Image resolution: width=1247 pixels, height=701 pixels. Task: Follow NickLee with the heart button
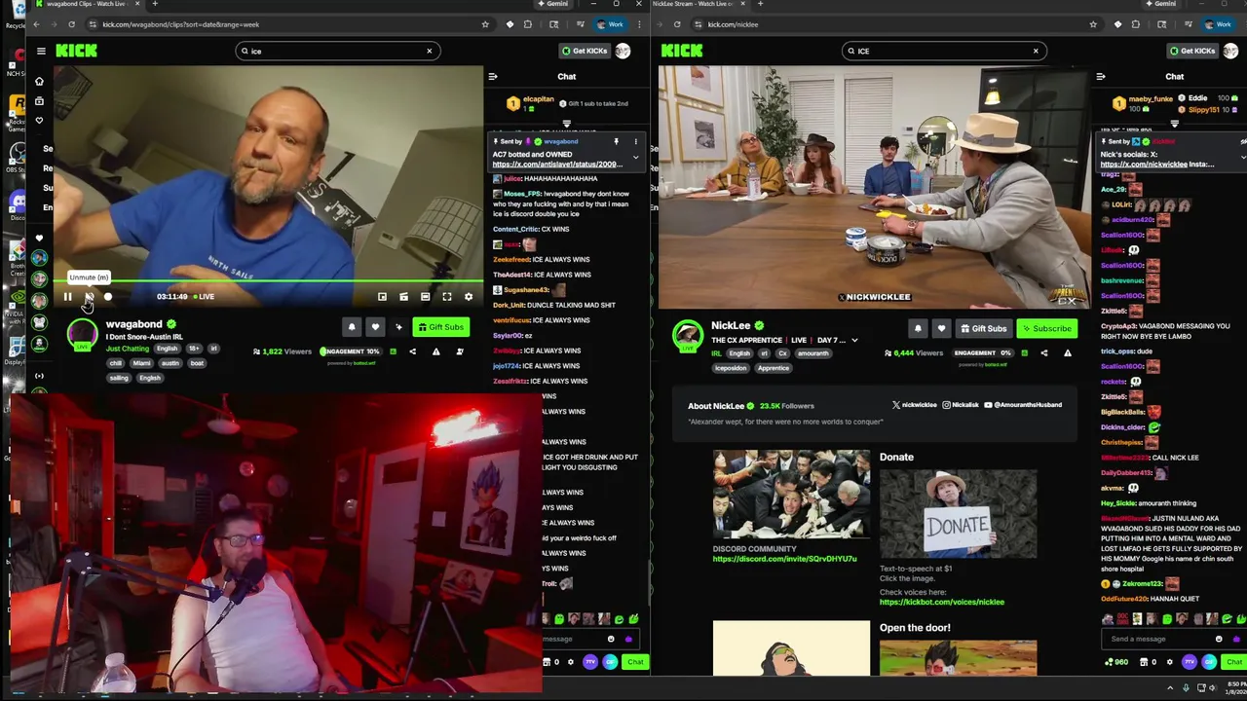pos(941,329)
